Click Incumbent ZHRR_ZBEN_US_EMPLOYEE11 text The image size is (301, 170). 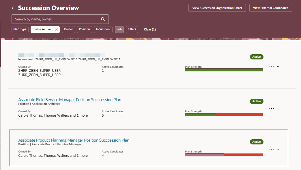[69, 59]
